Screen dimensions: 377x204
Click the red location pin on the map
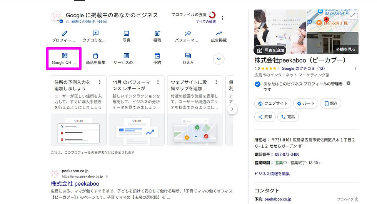click(326, 20)
